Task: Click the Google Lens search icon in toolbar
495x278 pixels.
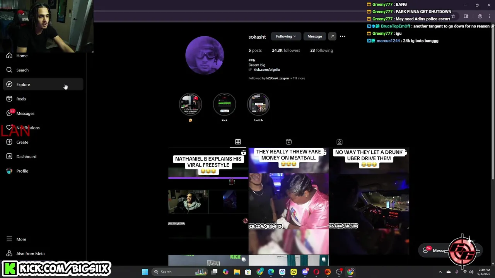Action: click(x=466, y=16)
